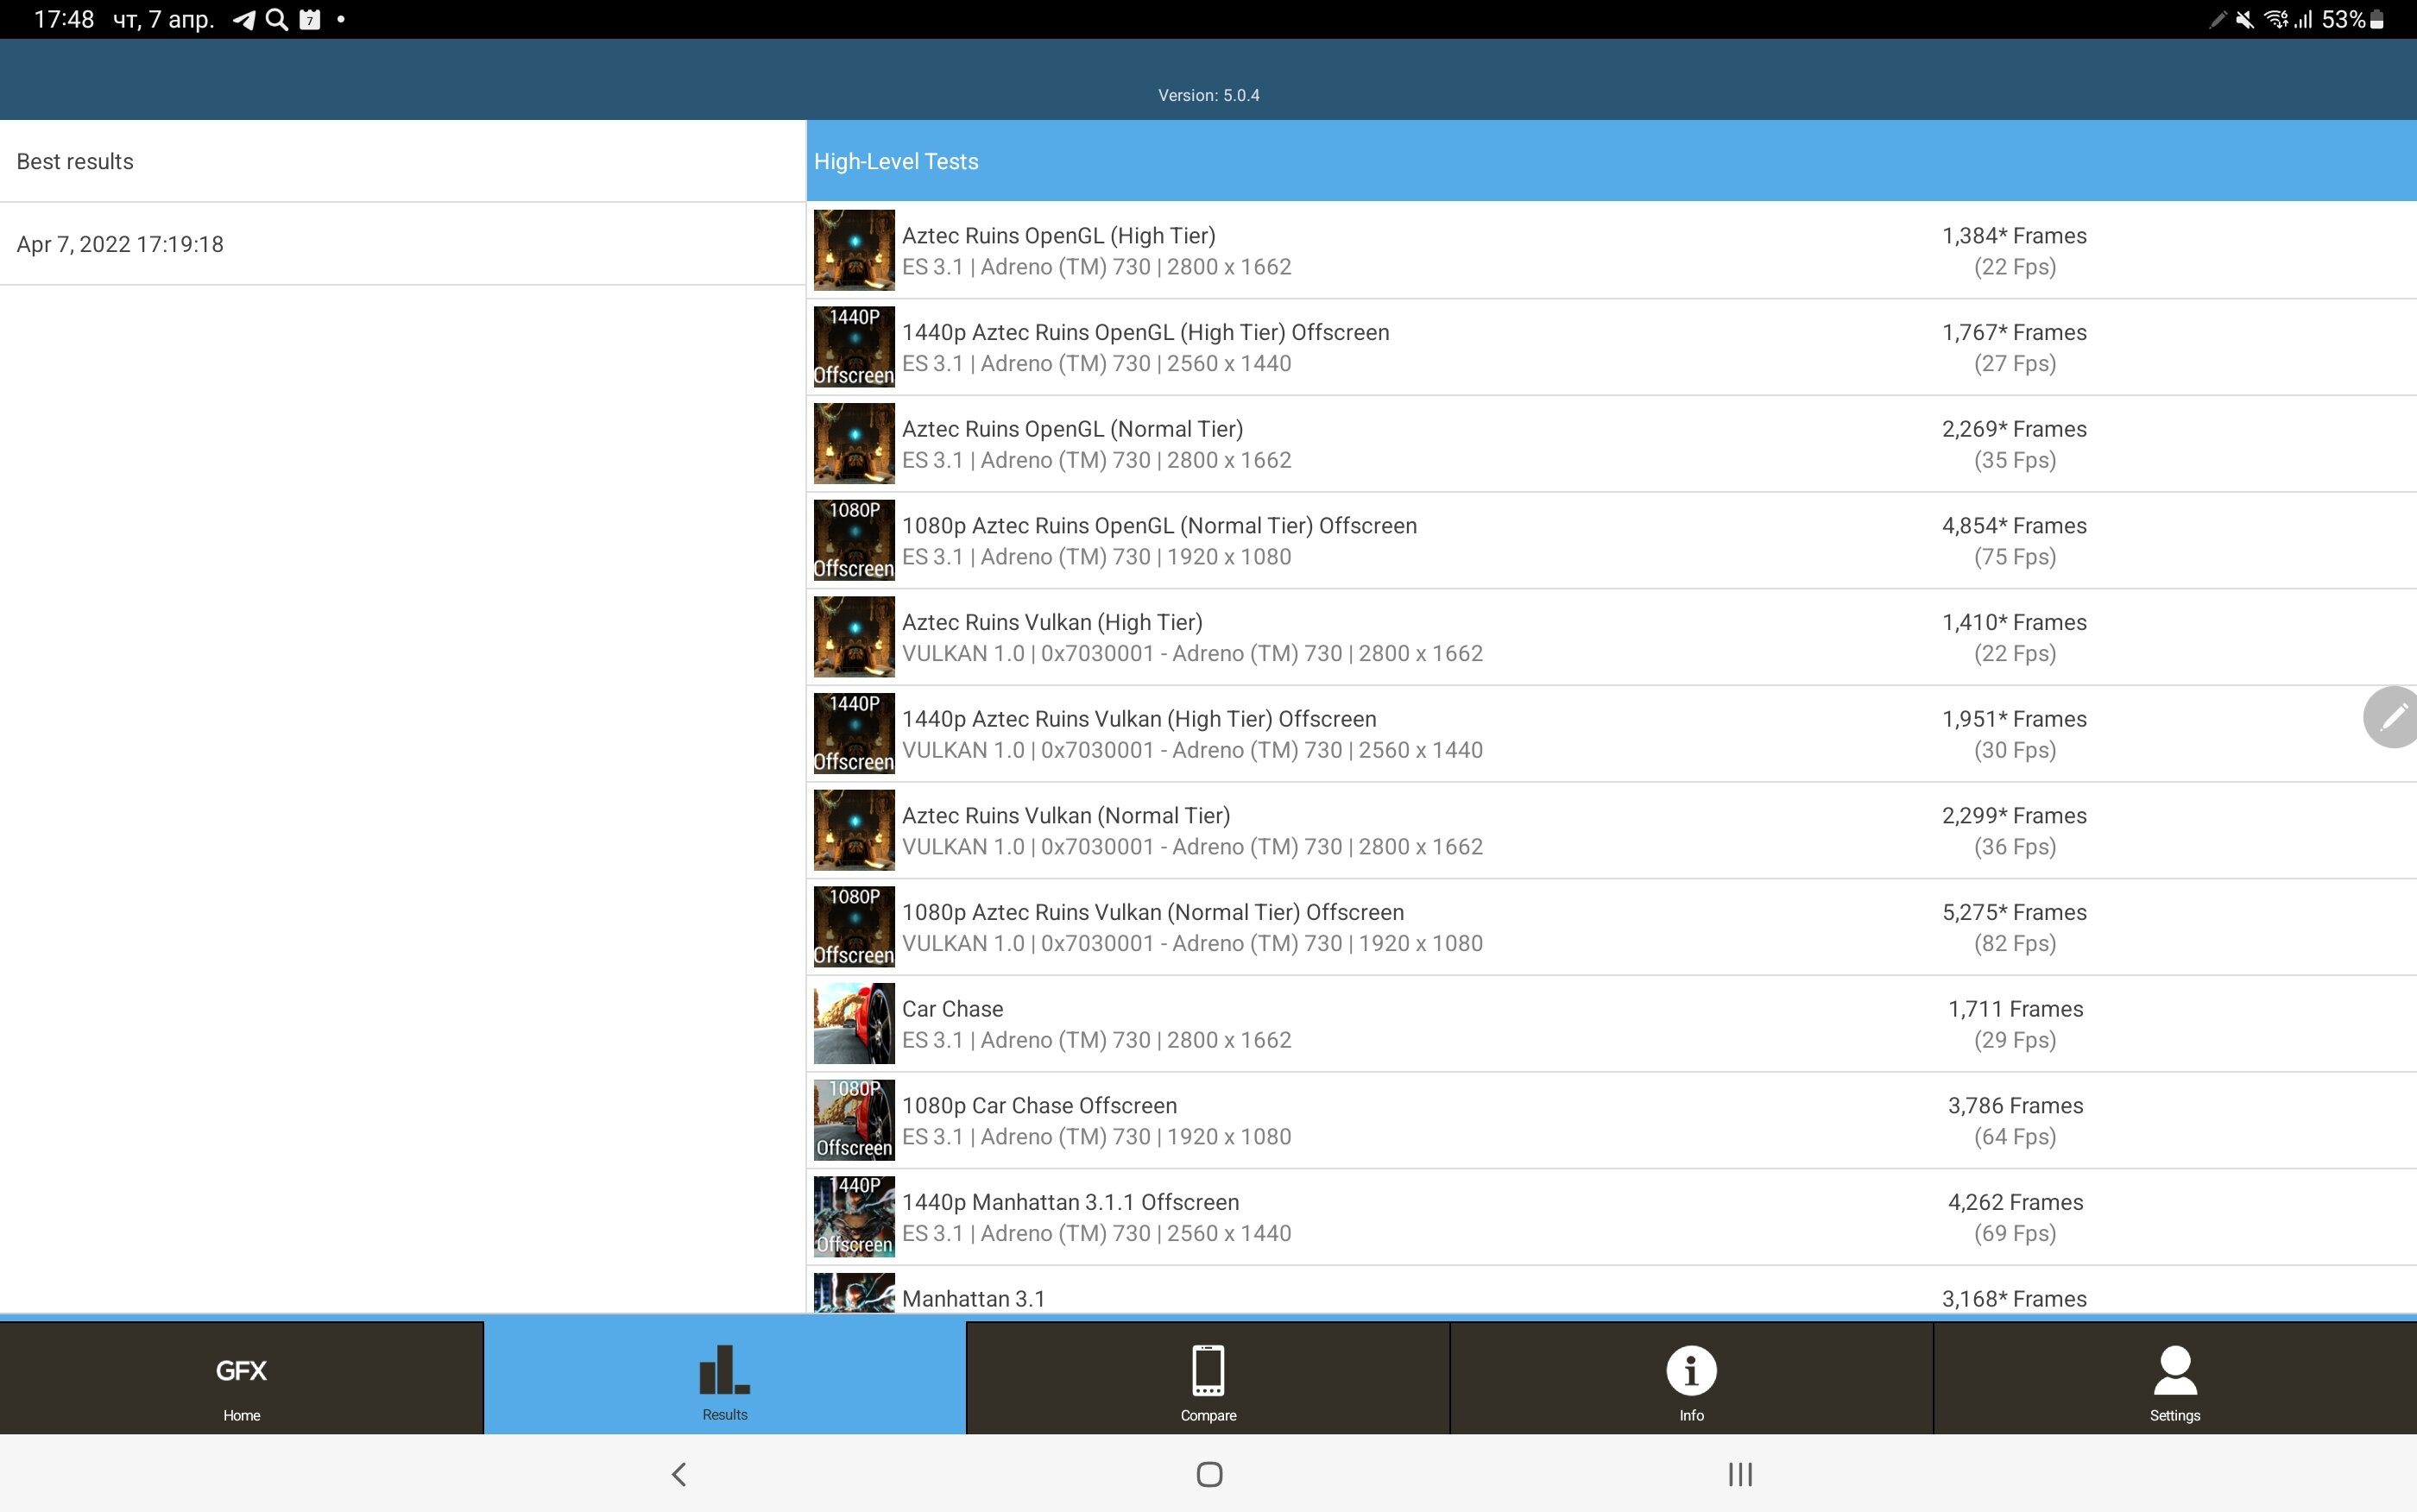
Task: Tap the Wi-Fi status icon
Action: (2276, 20)
